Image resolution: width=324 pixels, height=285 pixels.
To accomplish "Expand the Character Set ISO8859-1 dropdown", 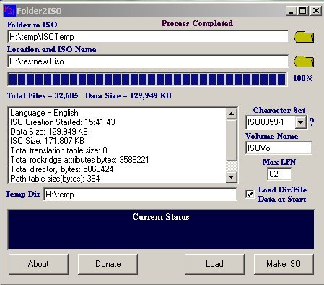I will [300, 122].
